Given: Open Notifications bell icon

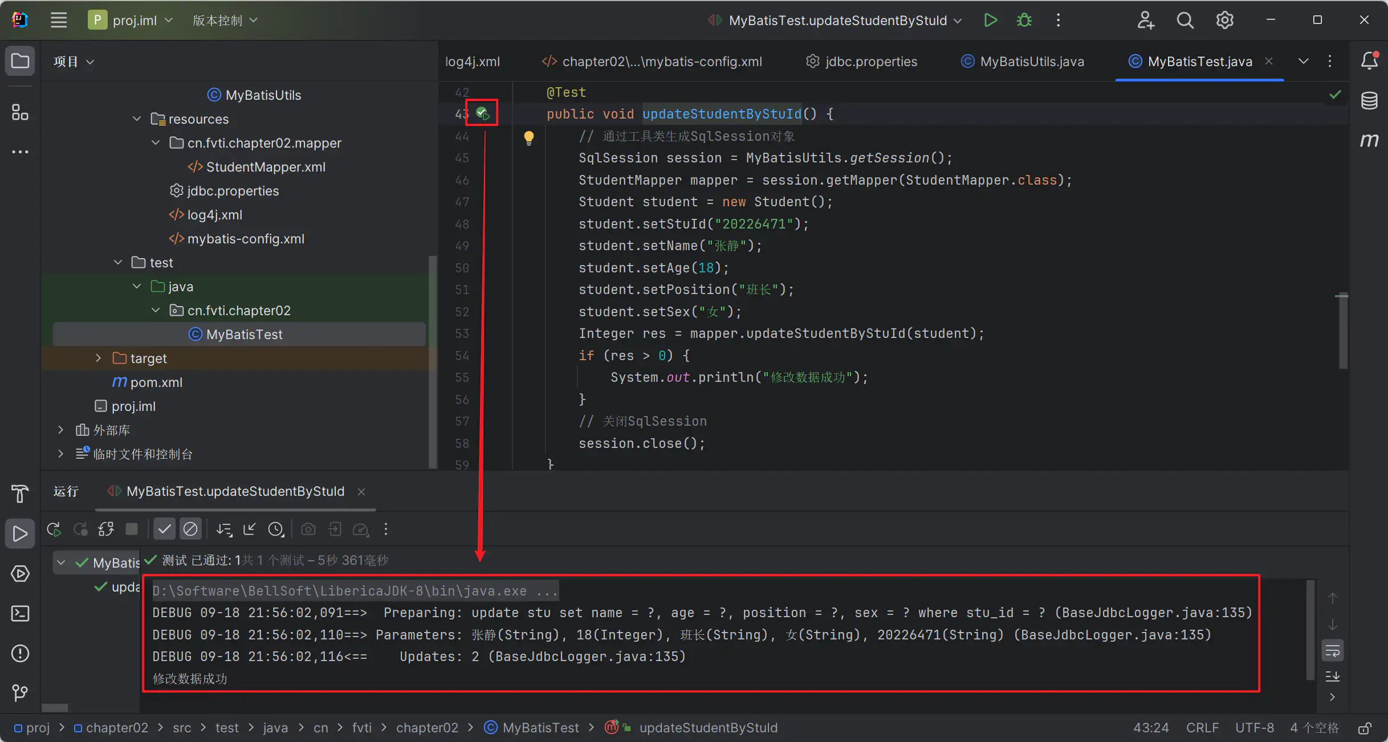Looking at the screenshot, I should point(1369,60).
